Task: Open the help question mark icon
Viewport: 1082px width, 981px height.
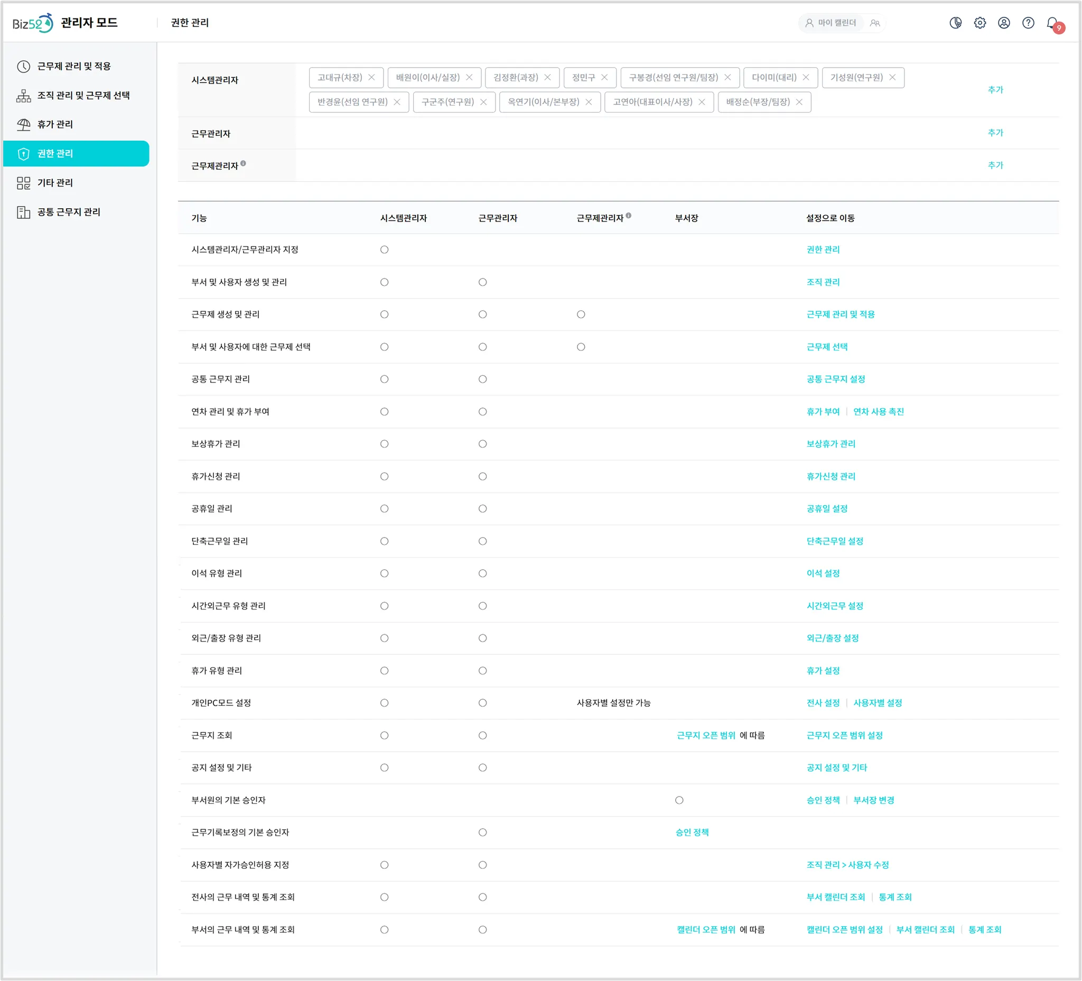Action: [x=1028, y=23]
